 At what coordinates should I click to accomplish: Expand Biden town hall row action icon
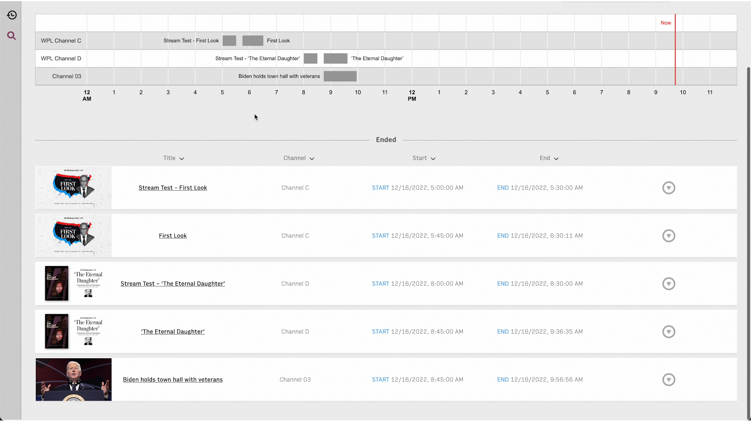668,380
